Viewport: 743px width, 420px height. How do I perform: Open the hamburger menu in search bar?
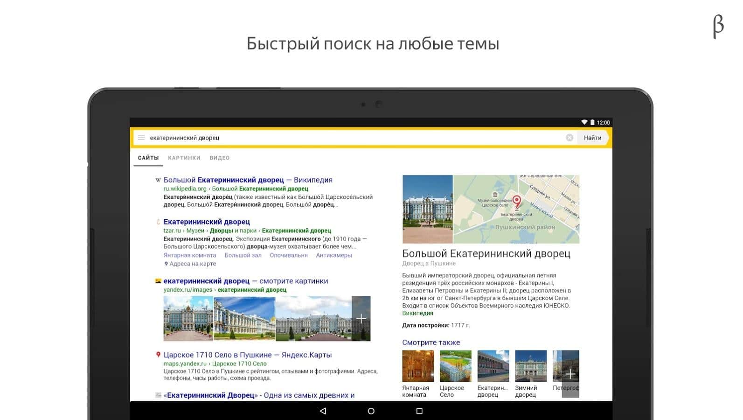(141, 138)
